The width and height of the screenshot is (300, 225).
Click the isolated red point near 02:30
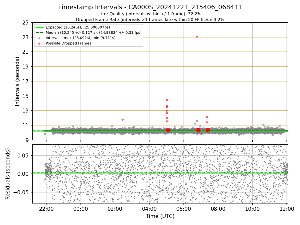click(122, 119)
